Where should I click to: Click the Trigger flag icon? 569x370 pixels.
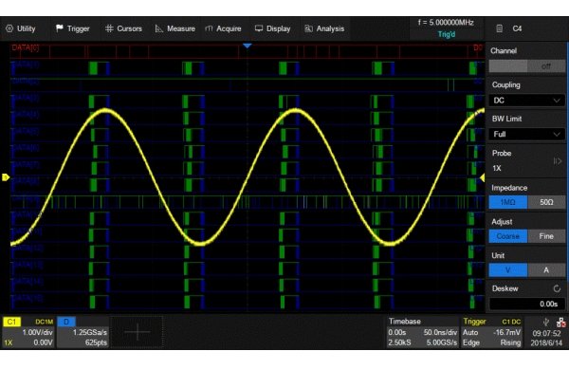(60, 28)
